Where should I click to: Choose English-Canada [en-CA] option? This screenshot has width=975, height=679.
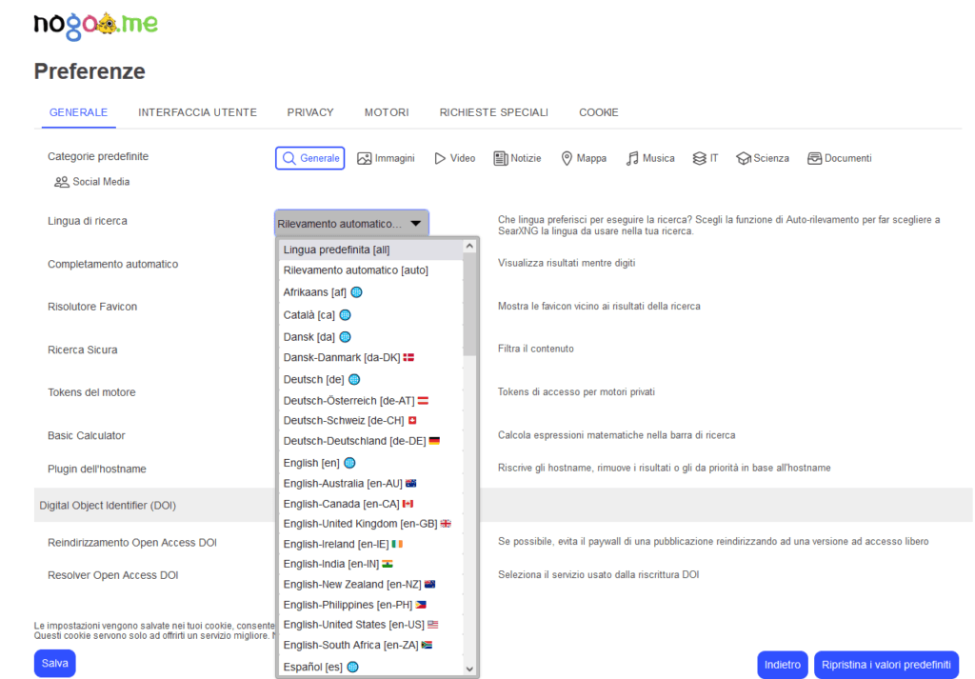click(370, 504)
